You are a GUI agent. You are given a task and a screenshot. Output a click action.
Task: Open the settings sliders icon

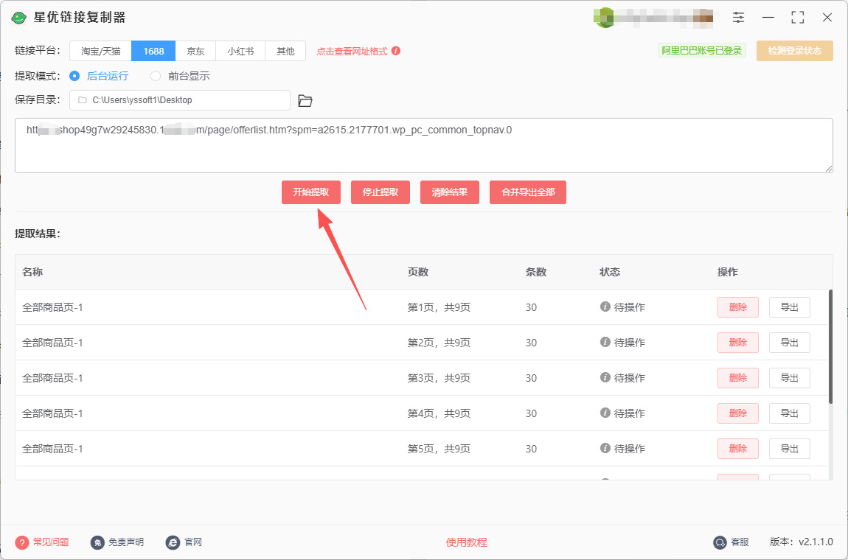pyautogui.click(x=738, y=17)
